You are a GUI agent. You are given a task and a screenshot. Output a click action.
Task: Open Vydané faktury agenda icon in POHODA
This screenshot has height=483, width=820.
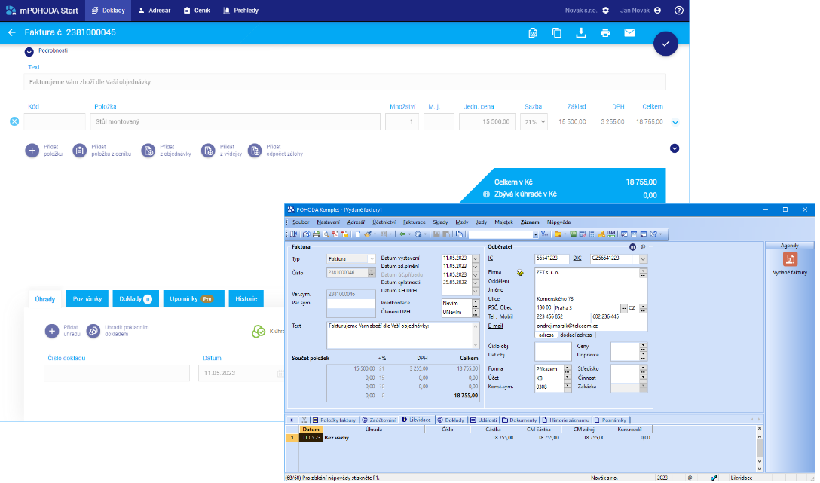click(790, 258)
